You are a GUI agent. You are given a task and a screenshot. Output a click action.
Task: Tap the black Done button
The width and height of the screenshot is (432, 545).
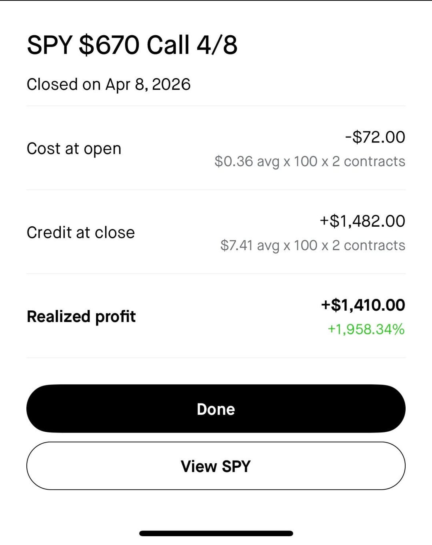216,409
